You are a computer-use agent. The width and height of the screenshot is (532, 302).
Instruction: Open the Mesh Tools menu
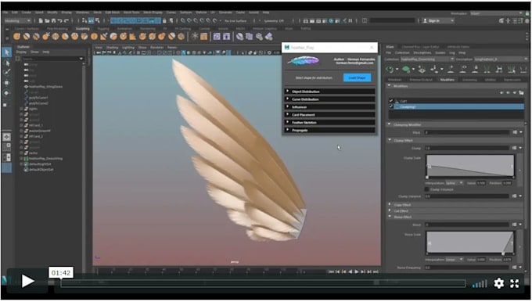click(x=131, y=13)
